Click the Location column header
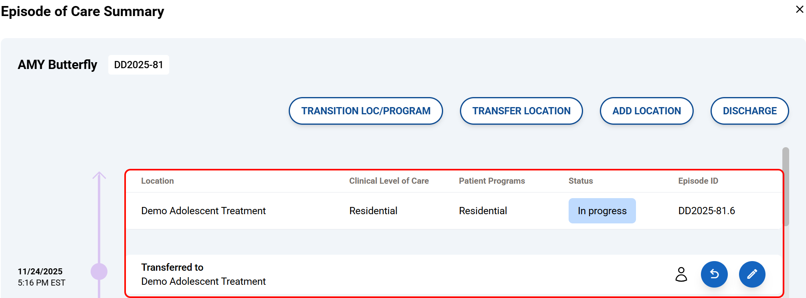 [x=157, y=181]
